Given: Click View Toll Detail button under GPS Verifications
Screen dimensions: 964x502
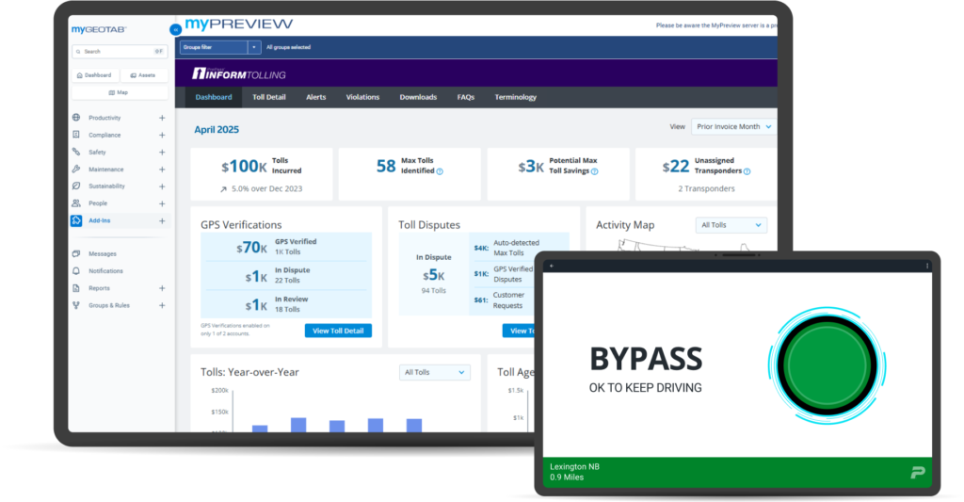Looking at the screenshot, I should [x=338, y=331].
